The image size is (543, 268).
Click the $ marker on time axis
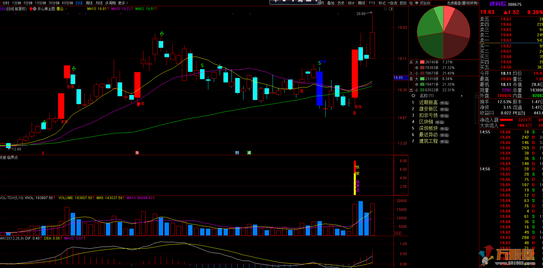point(43,153)
